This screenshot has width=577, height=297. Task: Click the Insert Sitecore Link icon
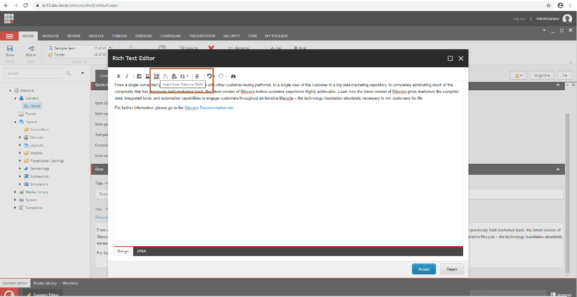139,76
